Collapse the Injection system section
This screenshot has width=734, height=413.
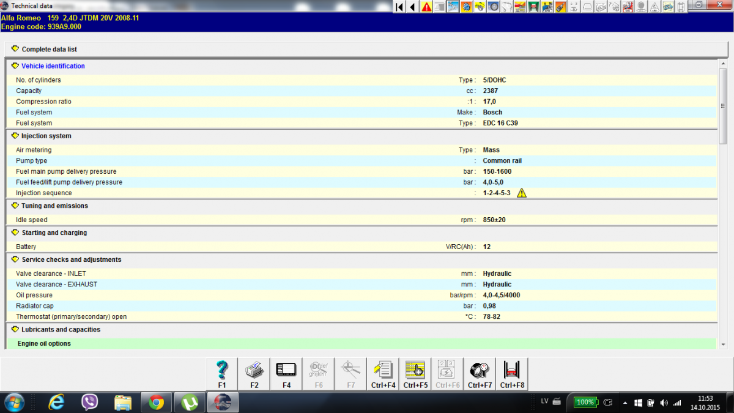tap(15, 136)
